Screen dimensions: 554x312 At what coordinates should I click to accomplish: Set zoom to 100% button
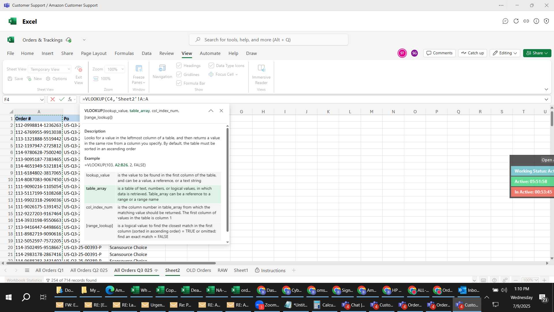(102, 79)
